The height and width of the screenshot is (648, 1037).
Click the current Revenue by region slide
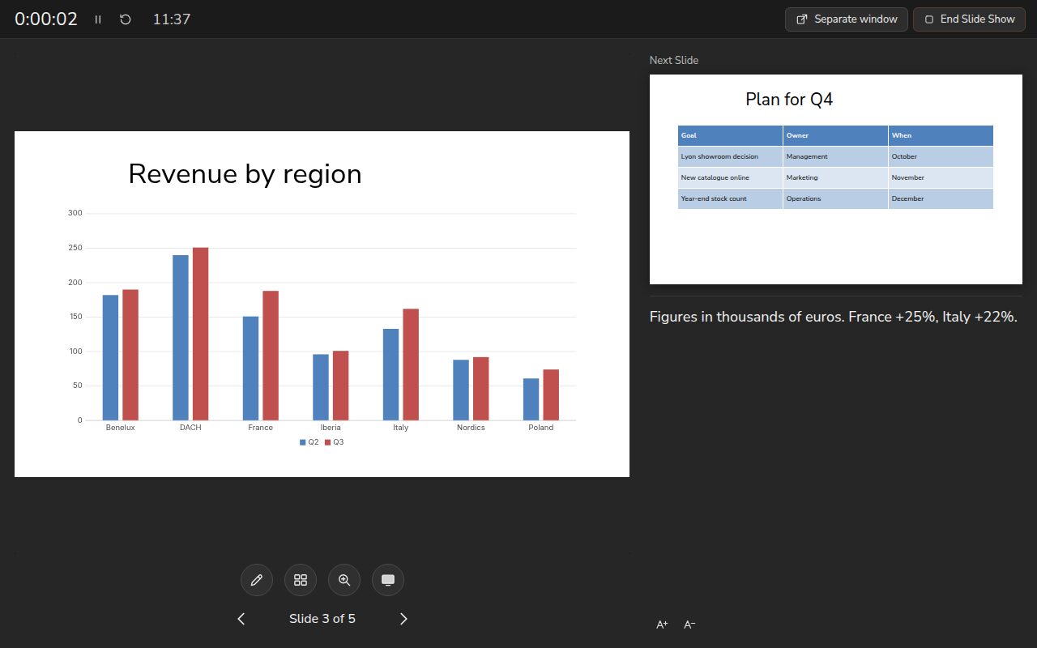pos(322,304)
